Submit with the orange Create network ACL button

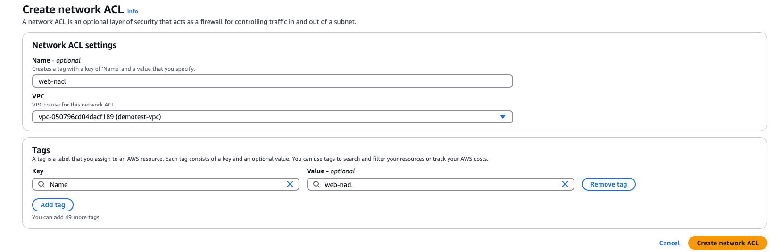(x=727, y=243)
